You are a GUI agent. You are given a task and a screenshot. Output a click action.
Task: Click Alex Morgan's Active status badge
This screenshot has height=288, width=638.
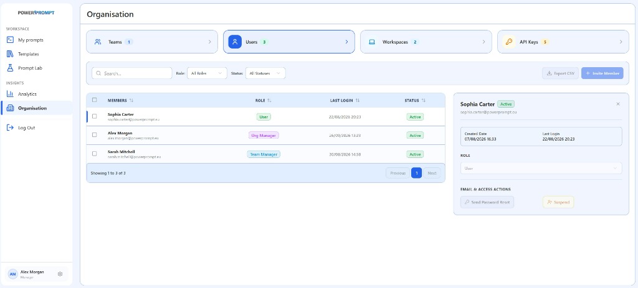(x=415, y=135)
